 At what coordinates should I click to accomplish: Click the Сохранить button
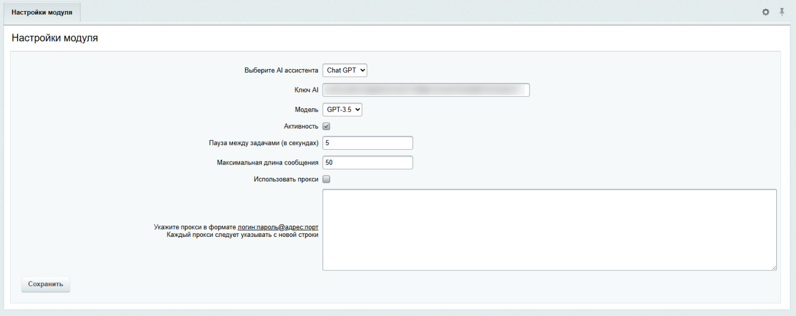tap(46, 284)
